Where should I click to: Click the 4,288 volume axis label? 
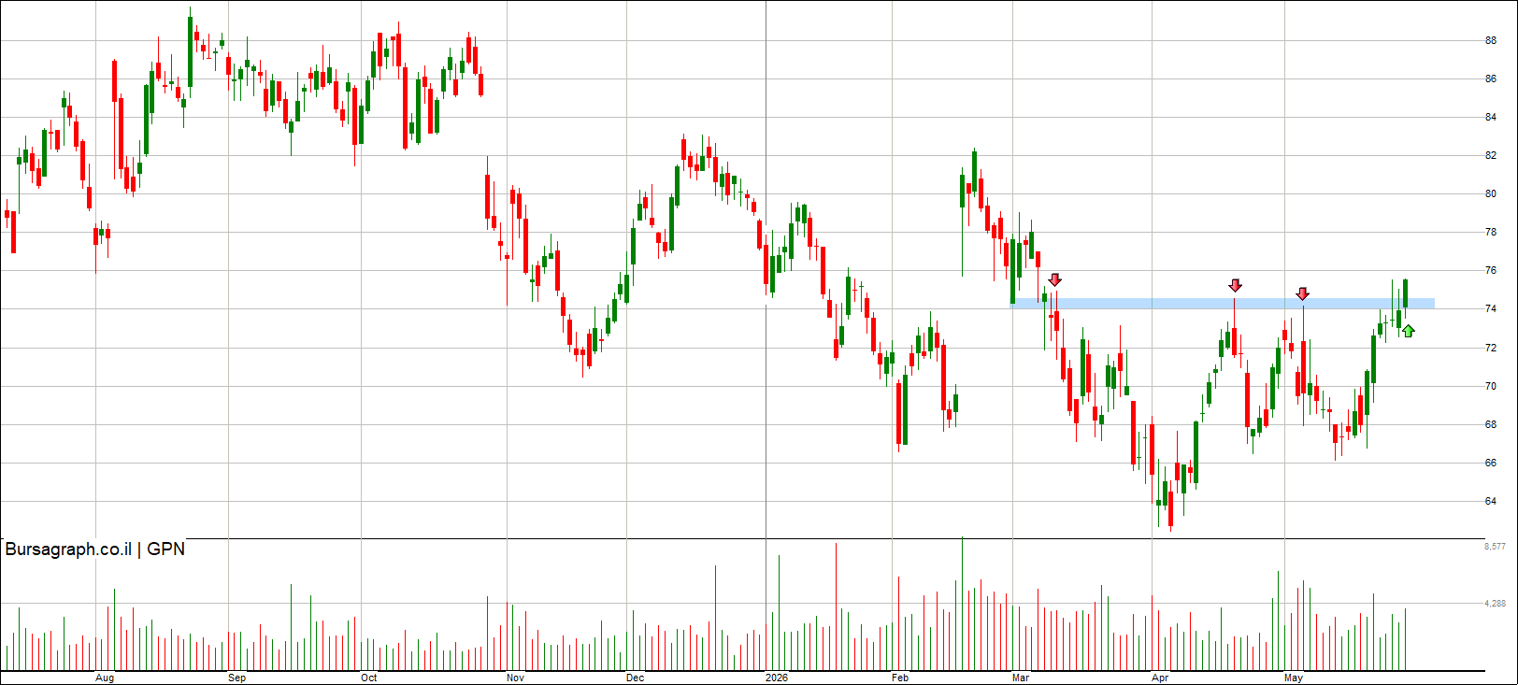[1495, 604]
